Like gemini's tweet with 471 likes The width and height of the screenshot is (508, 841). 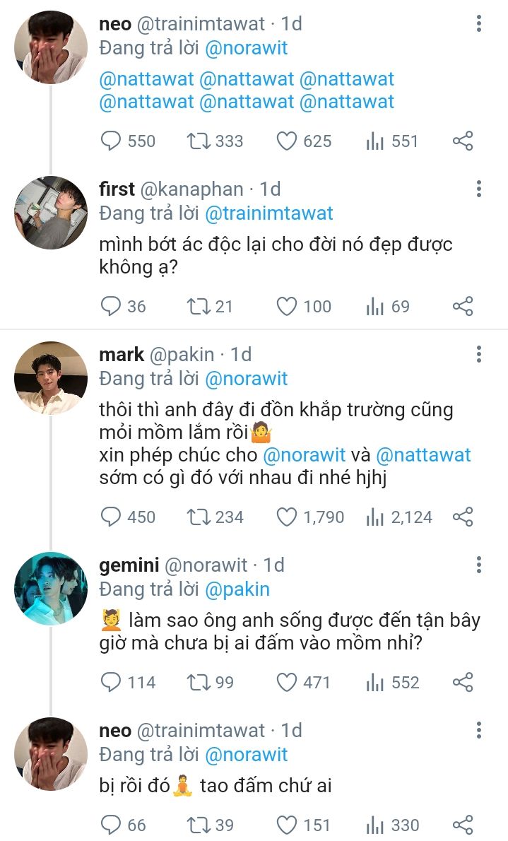(286, 682)
